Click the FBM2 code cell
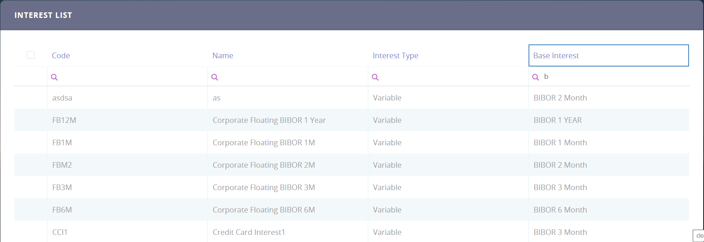This screenshot has width=704, height=242. click(x=62, y=165)
